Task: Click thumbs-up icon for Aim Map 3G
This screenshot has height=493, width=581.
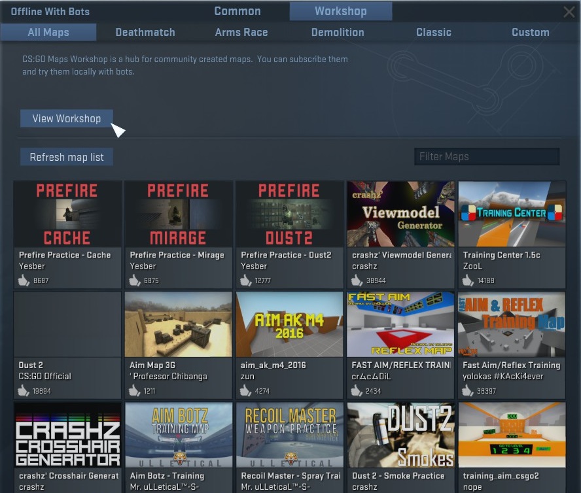Action: 135,391
